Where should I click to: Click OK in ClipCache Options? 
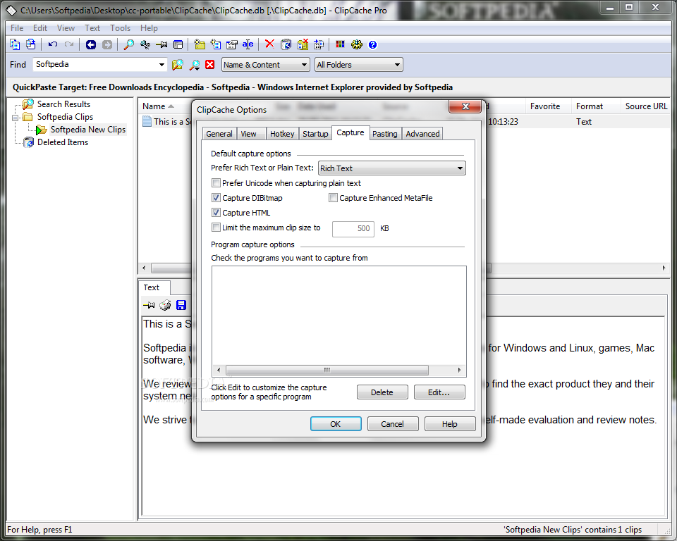(x=336, y=424)
